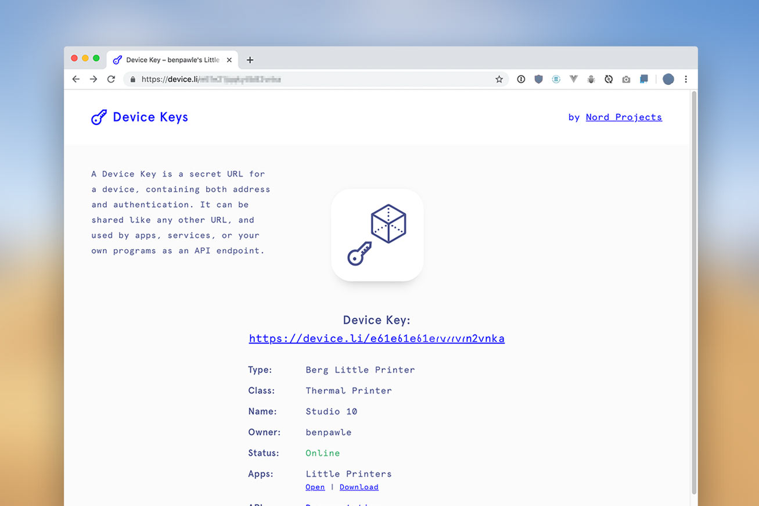
Task: Open a new browser tab
Action: pos(250,60)
